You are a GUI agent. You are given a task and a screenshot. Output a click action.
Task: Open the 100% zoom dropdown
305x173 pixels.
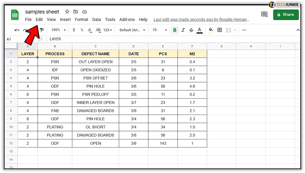[x=58, y=30]
